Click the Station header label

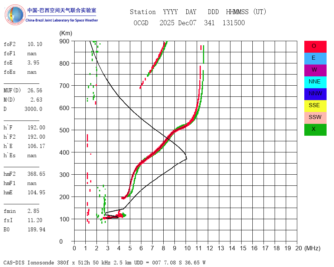coord(143,12)
